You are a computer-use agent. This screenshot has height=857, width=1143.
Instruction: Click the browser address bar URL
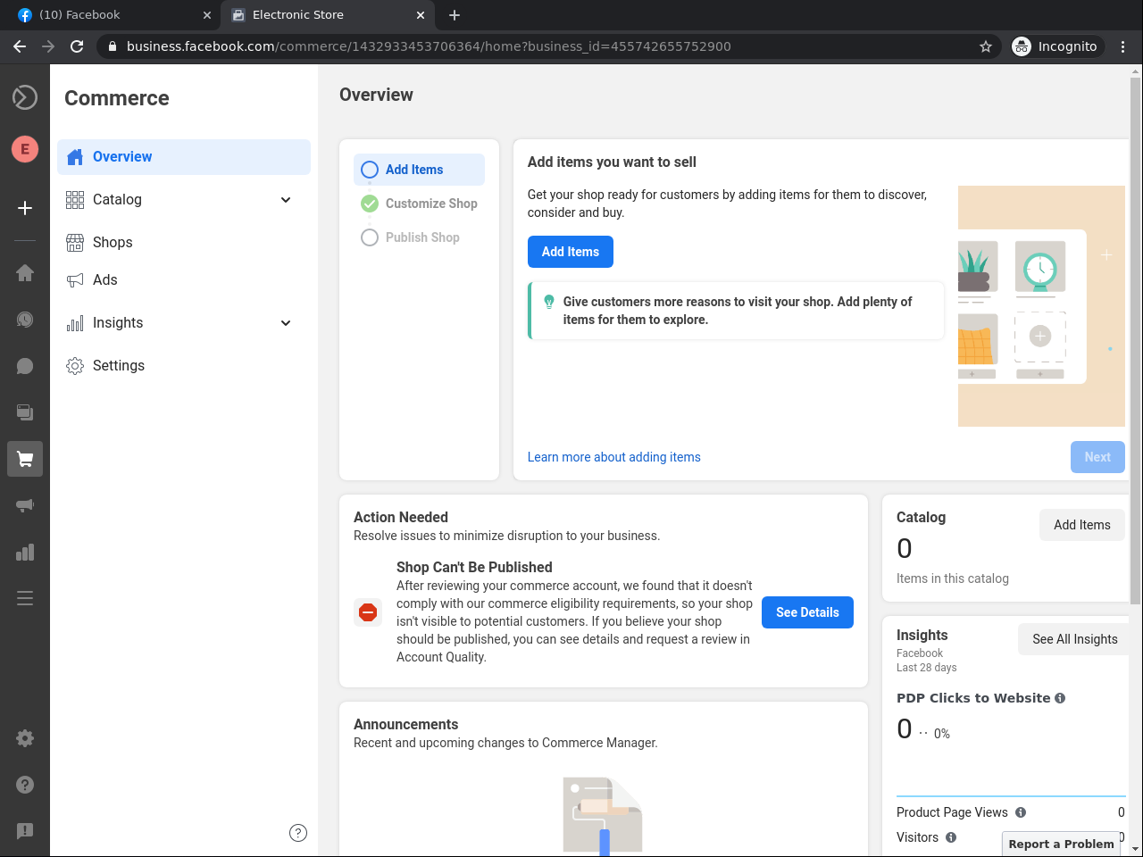[x=429, y=46]
